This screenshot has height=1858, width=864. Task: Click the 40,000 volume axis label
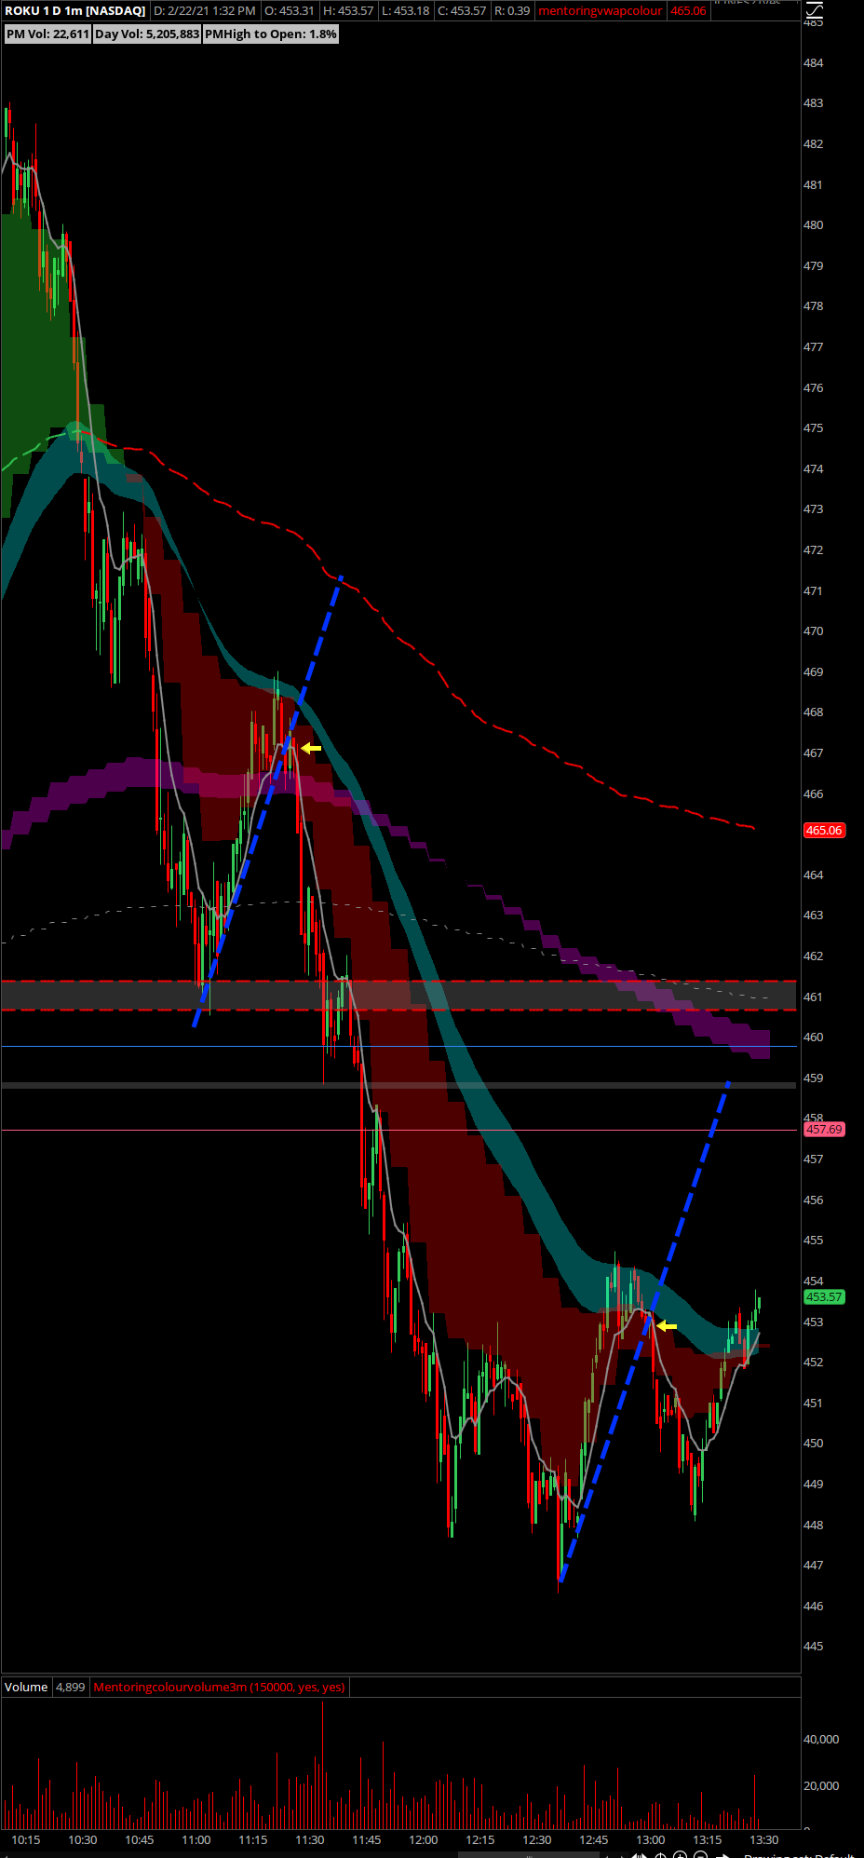click(x=821, y=1739)
